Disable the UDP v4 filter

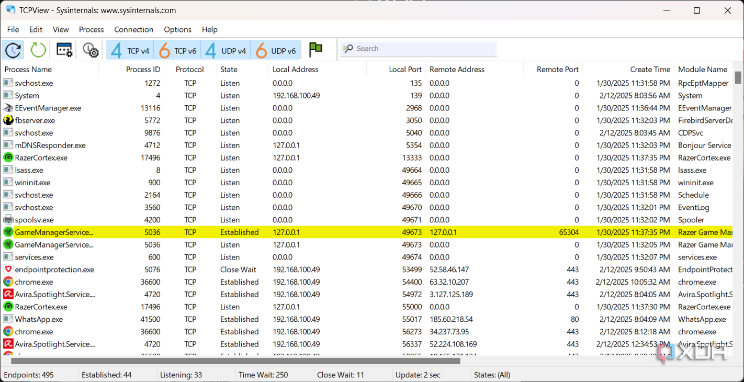(226, 50)
